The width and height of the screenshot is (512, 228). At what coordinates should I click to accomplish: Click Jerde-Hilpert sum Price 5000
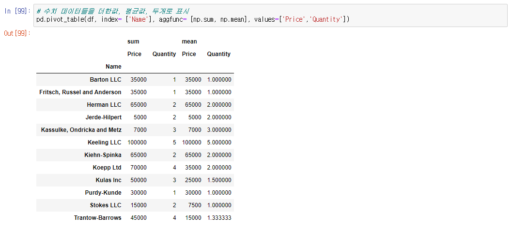(x=140, y=117)
